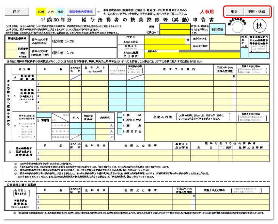Select section D row 1 氏名 cell

coord(55,153)
